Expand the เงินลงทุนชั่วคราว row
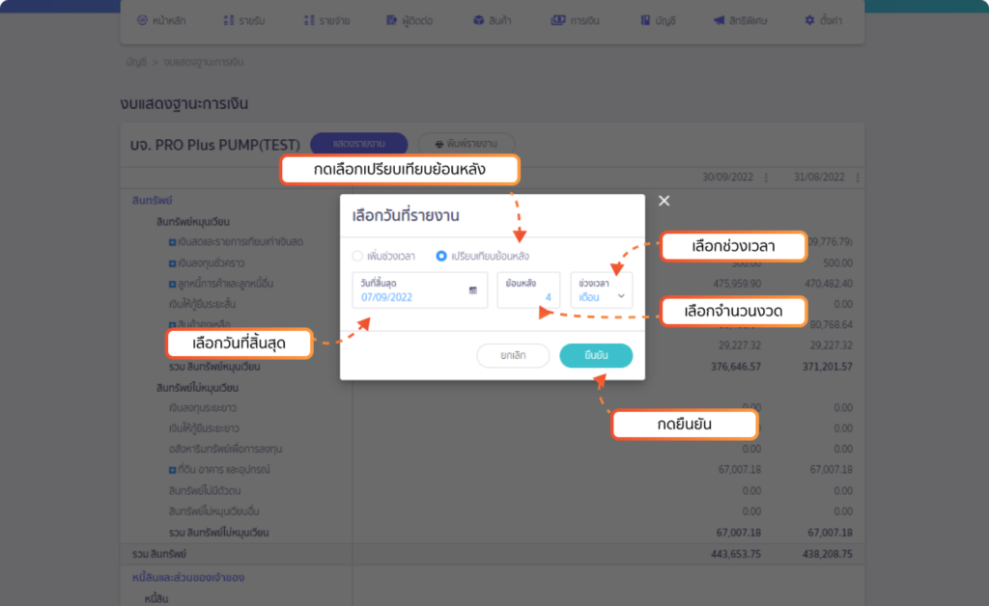Screen dimensions: 989x606 [172, 262]
